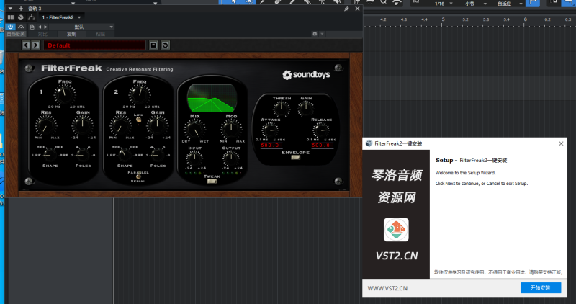
Task: Click the Default preset name field
Action: (x=94, y=45)
